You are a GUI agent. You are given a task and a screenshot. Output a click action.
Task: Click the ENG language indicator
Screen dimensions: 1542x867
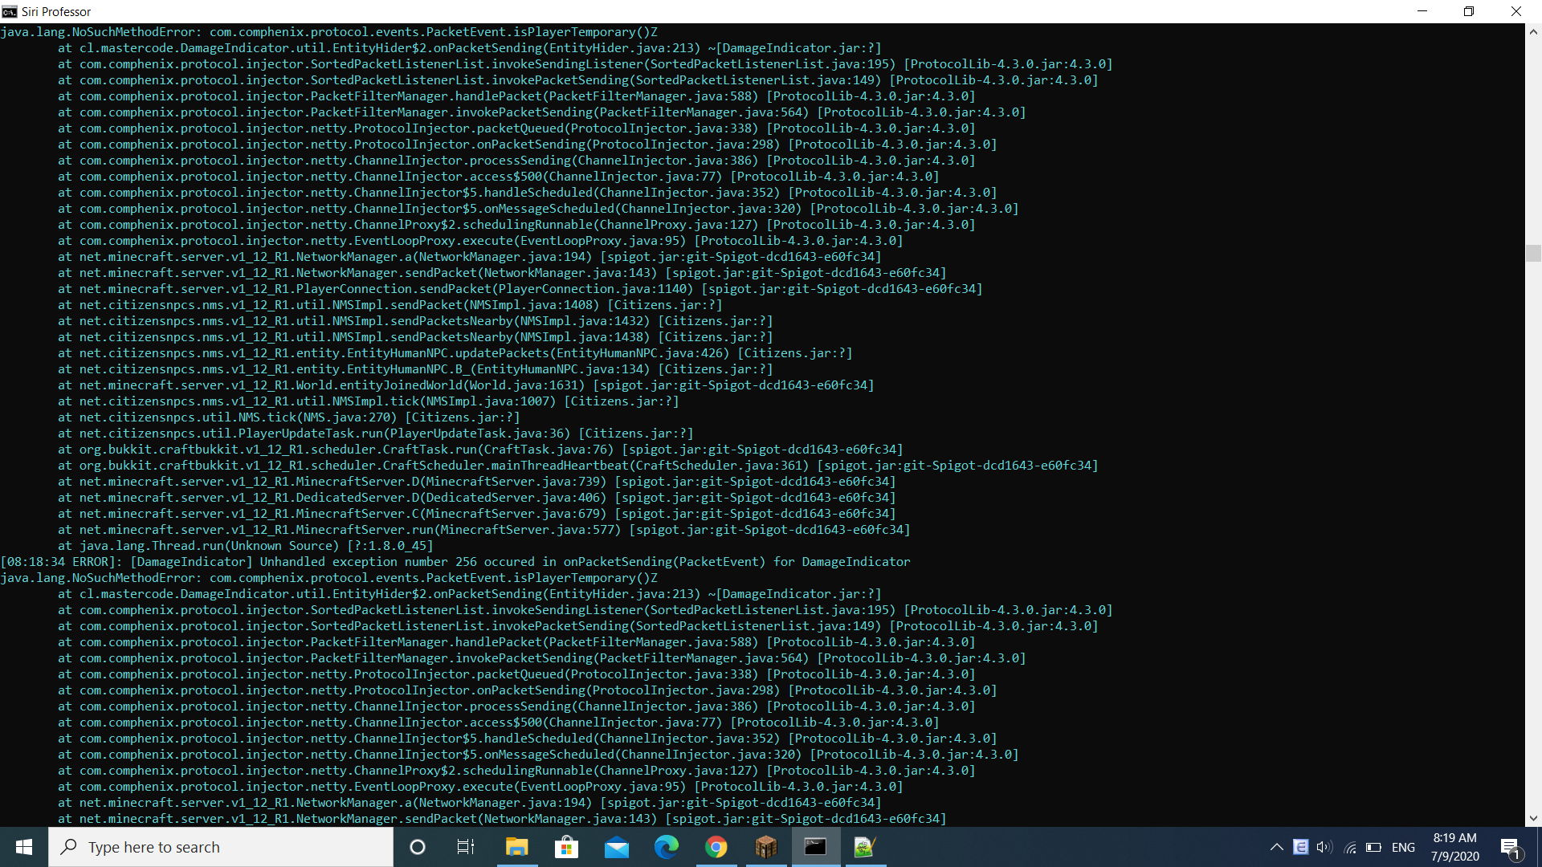1403,847
